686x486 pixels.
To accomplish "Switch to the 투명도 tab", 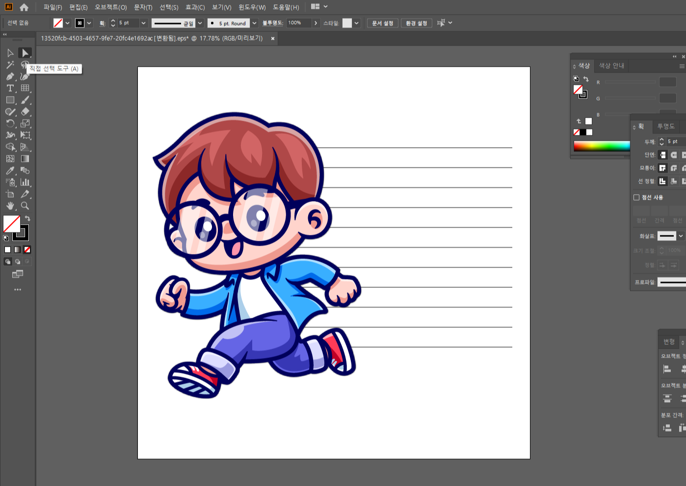I will tap(665, 127).
